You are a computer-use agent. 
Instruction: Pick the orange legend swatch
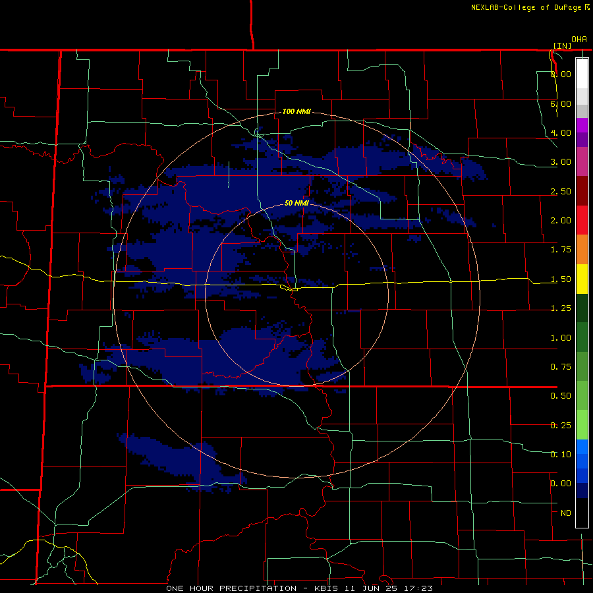(582, 249)
